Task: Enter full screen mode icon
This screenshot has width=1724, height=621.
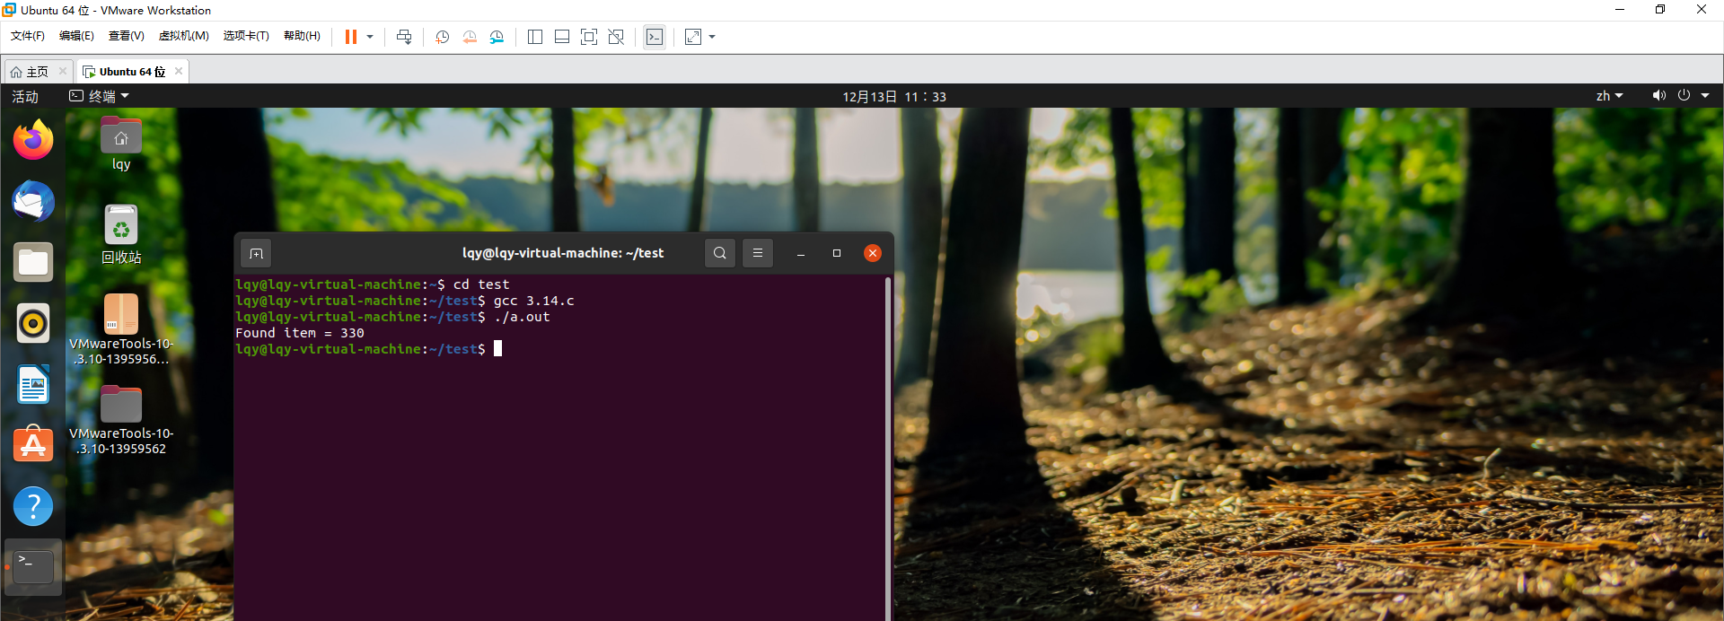Action: coord(589,37)
